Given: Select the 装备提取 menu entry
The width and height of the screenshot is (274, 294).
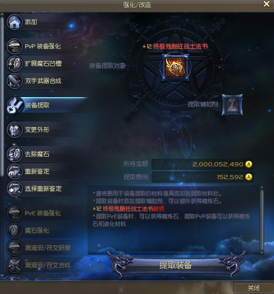Looking at the screenshot, I should [x=47, y=105].
